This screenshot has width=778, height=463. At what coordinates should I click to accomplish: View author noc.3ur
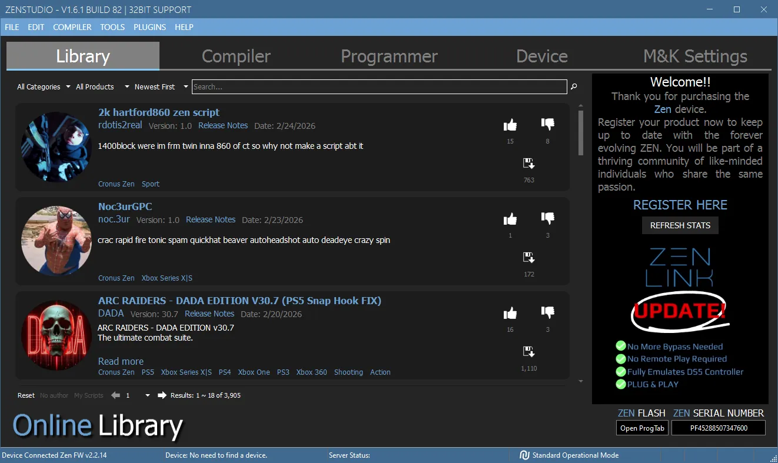[114, 219]
